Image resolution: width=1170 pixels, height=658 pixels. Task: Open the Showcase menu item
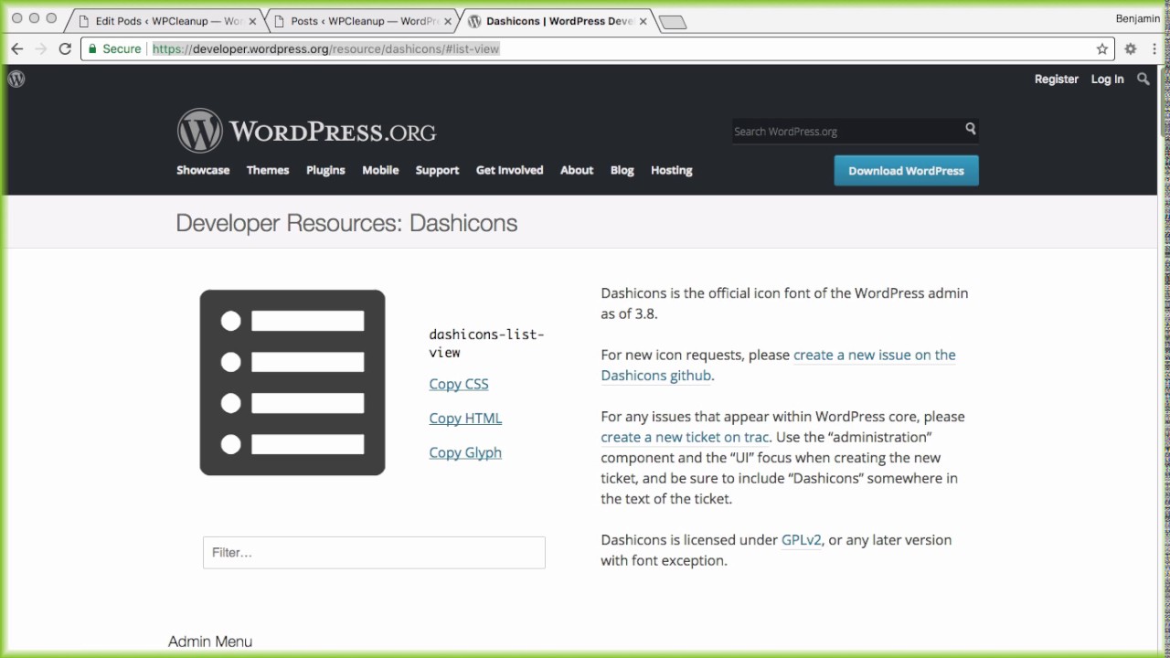click(203, 171)
